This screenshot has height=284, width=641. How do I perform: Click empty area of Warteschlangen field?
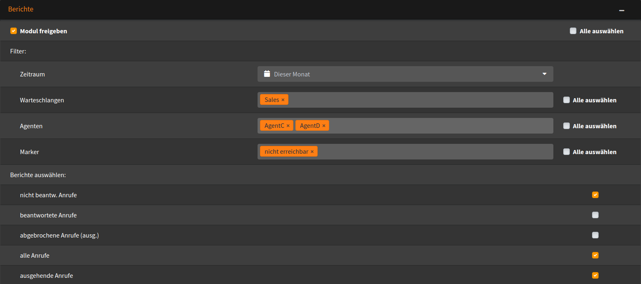420,100
